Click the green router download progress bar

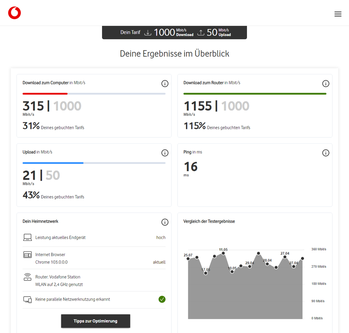click(x=255, y=94)
